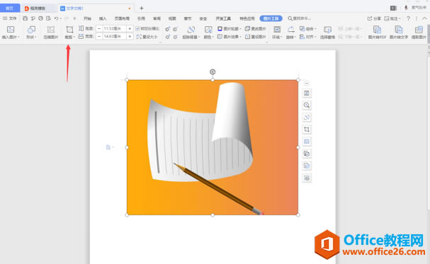Switch to the Picture Tools tab
Viewport: 430px width, 264px height.
(x=271, y=18)
